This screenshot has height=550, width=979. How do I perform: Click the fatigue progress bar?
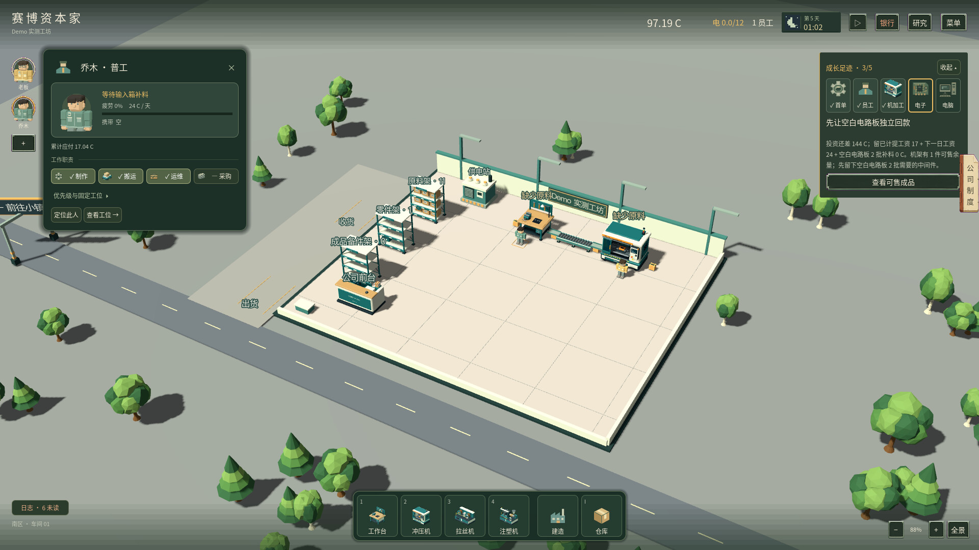[167, 114]
